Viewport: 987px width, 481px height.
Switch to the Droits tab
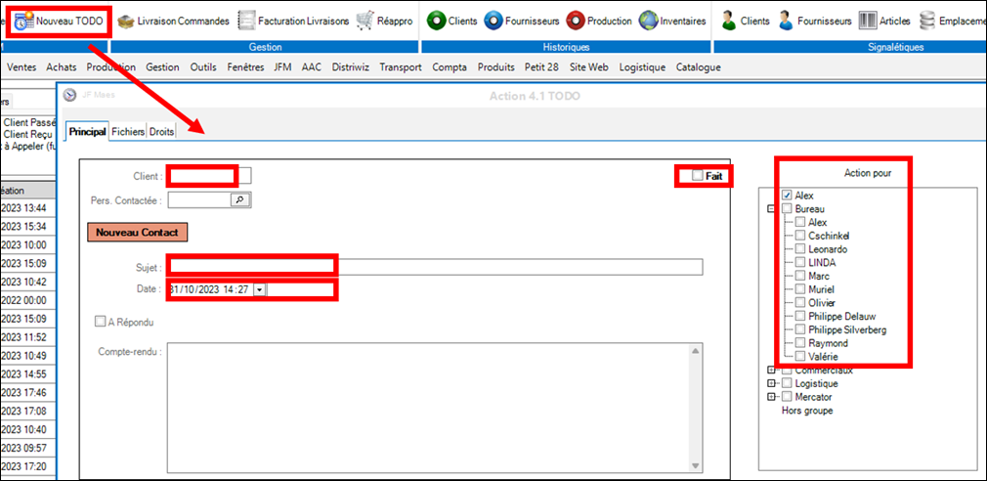(161, 131)
